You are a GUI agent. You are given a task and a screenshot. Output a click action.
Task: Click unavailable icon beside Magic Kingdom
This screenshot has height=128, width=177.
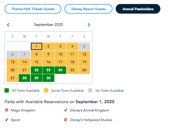coord(7,110)
